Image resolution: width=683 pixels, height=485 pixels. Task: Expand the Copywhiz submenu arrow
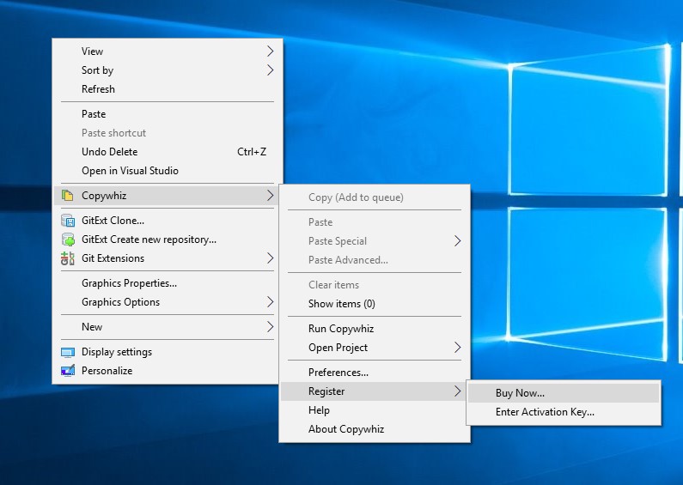click(x=270, y=196)
